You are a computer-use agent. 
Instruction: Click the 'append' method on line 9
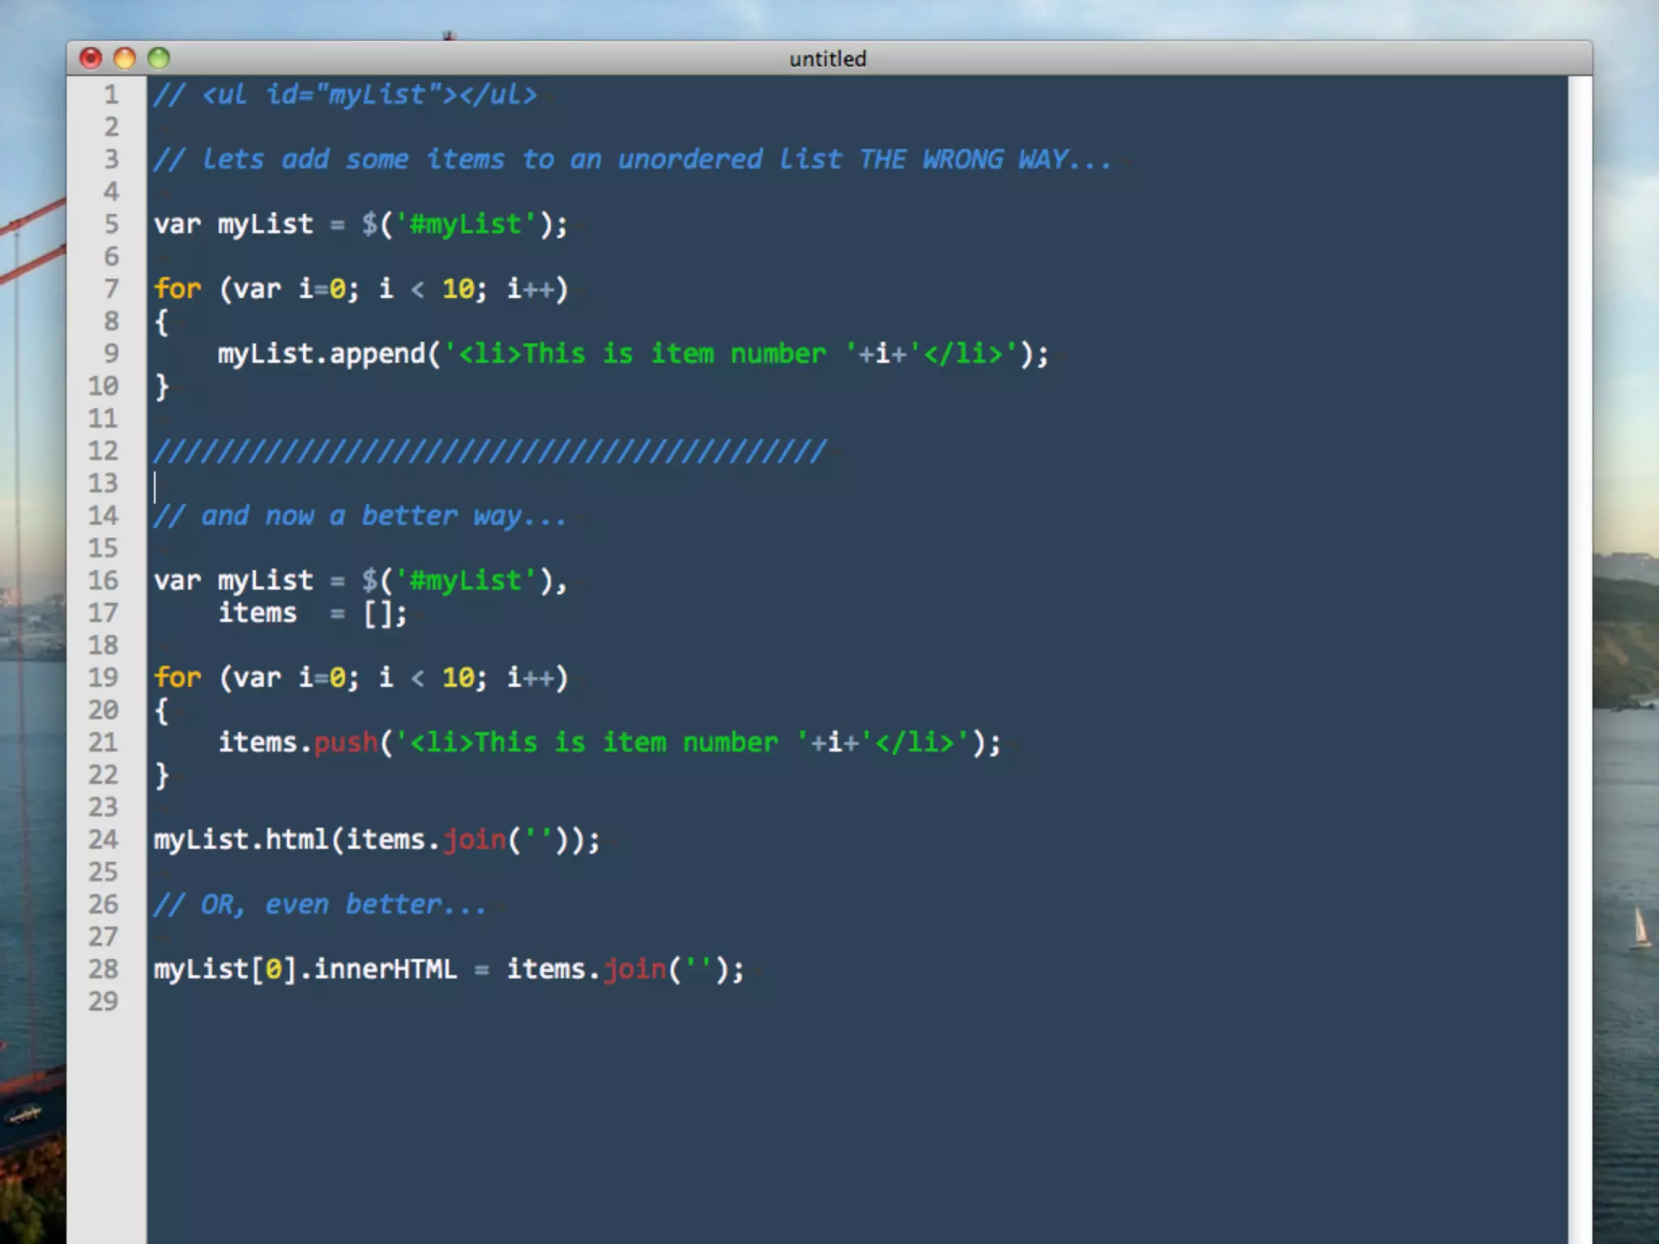[377, 354]
